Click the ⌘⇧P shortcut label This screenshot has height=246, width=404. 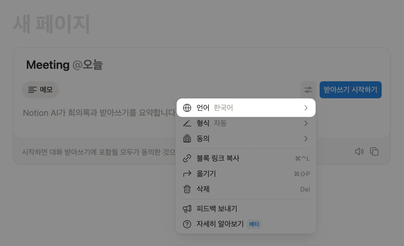(x=302, y=174)
